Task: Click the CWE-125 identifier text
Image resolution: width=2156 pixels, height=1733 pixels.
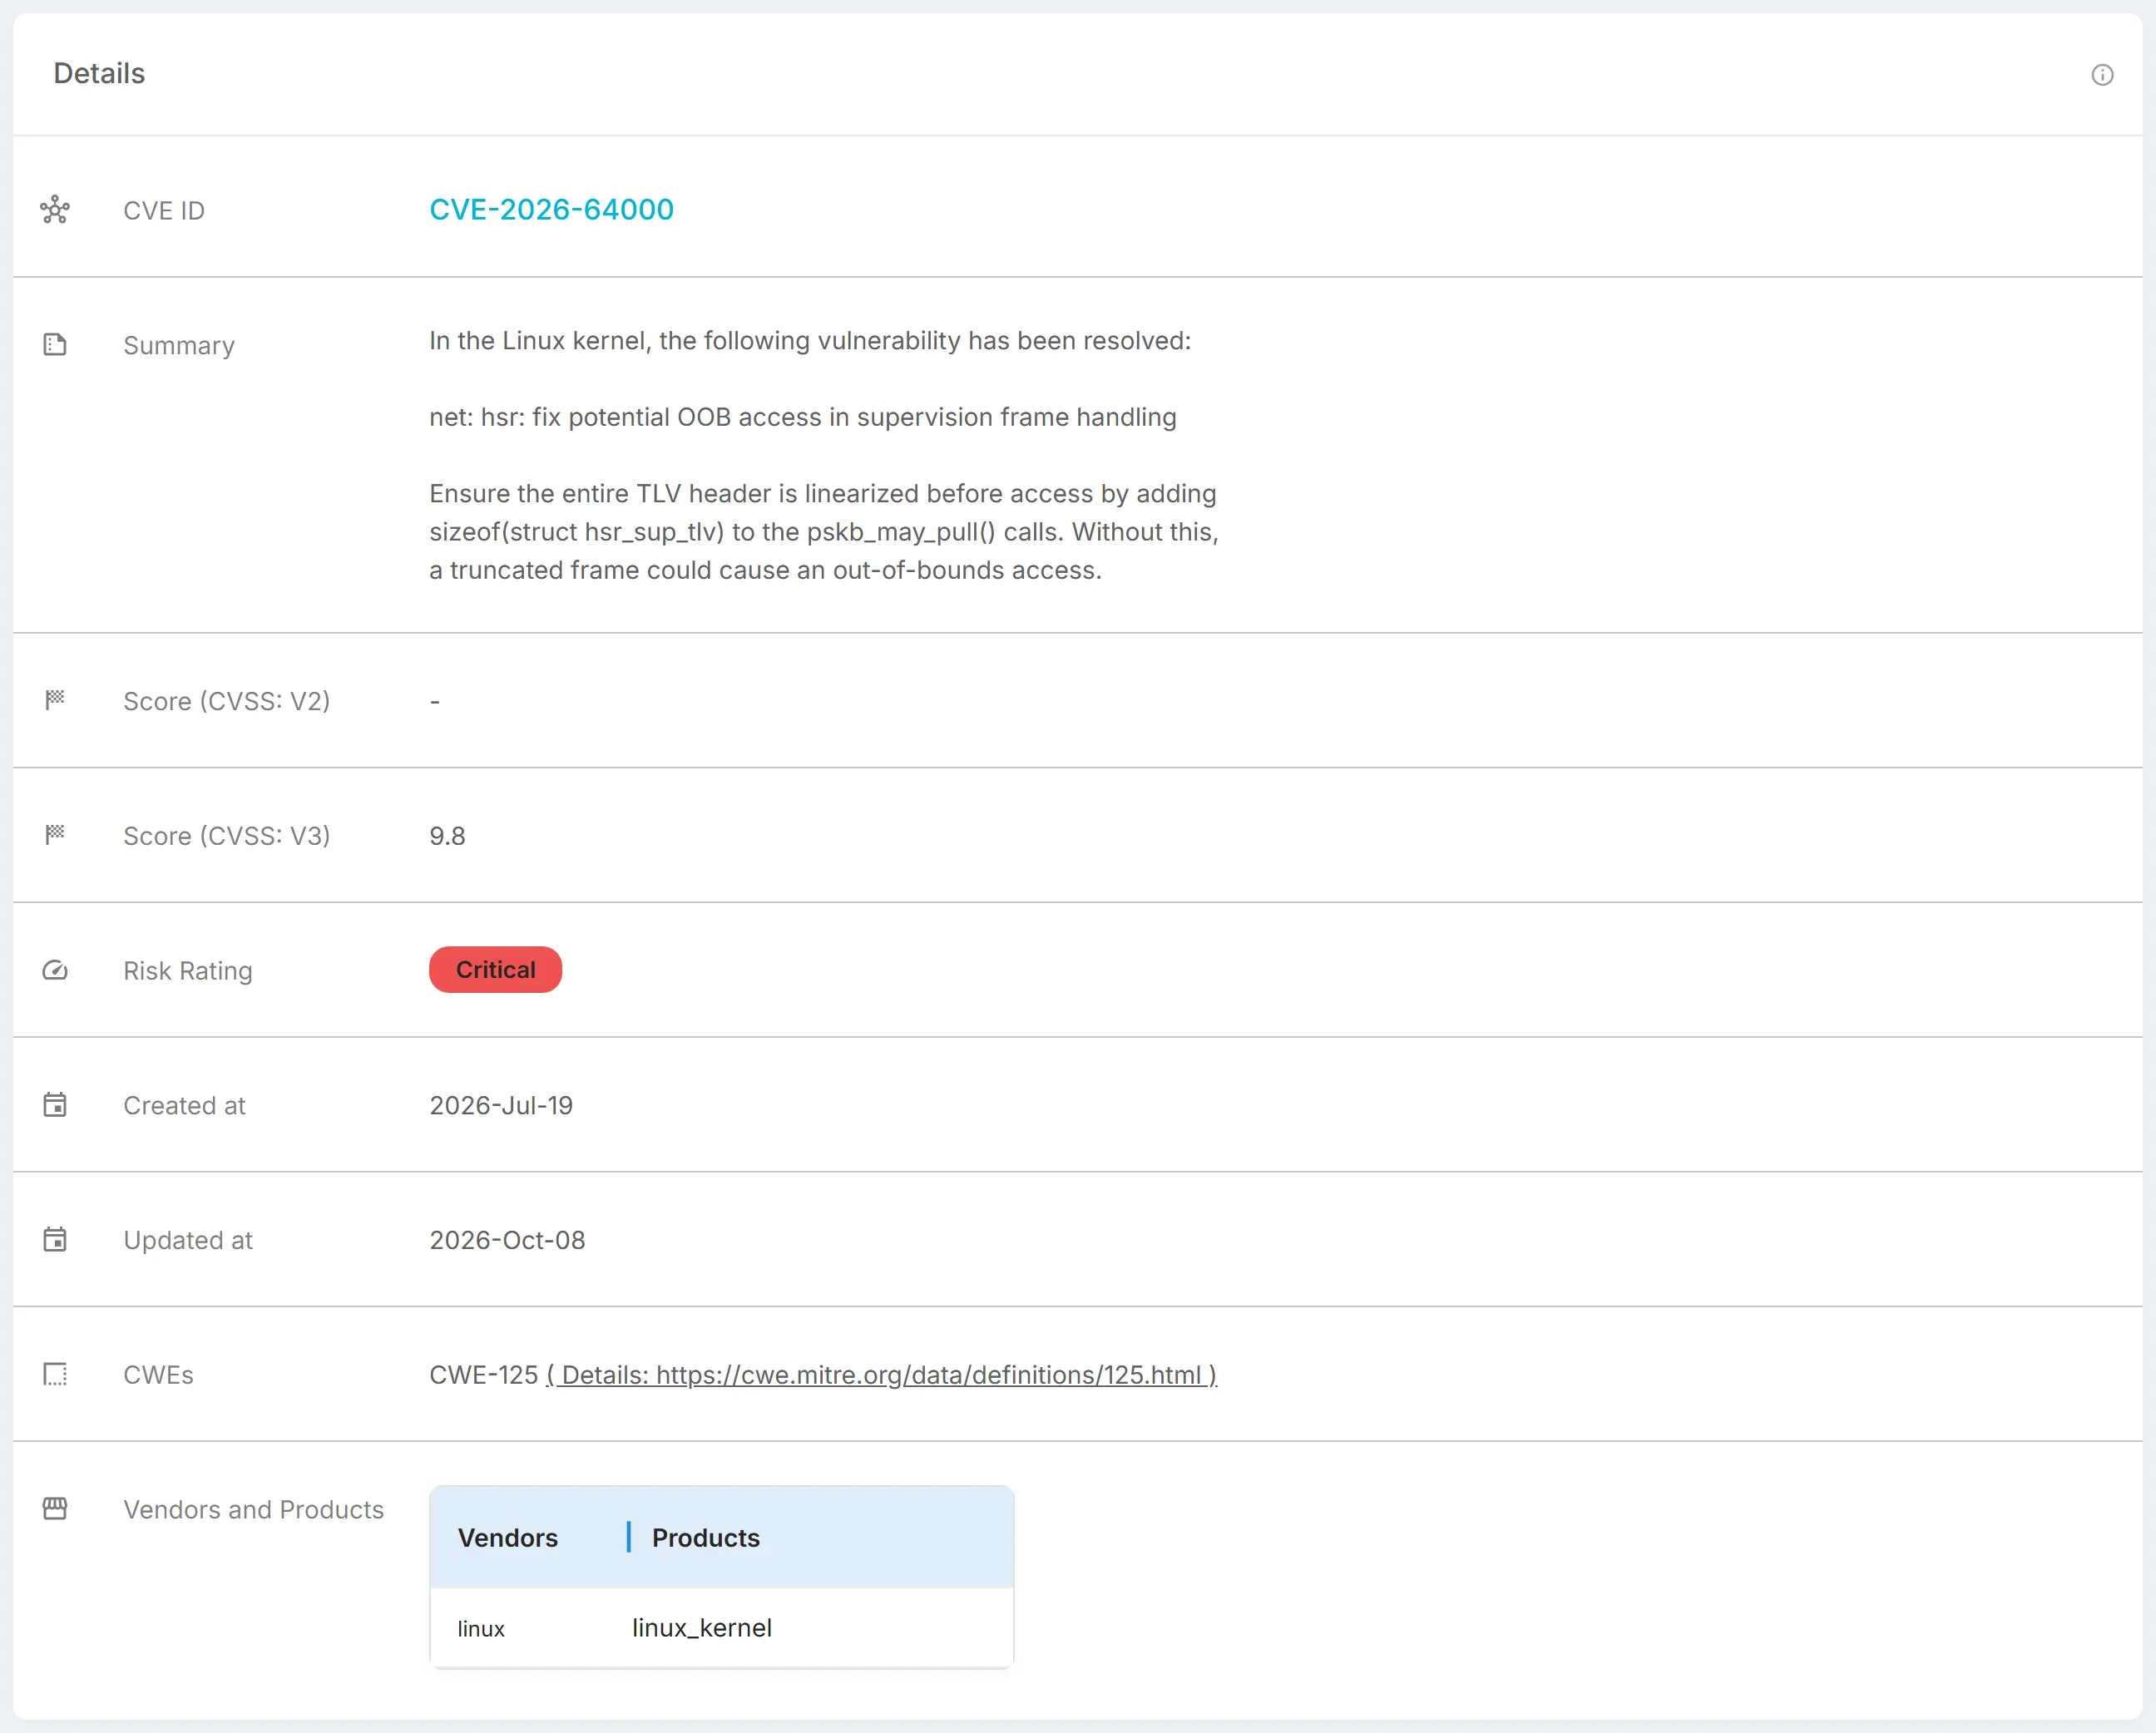Action: pos(484,1375)
